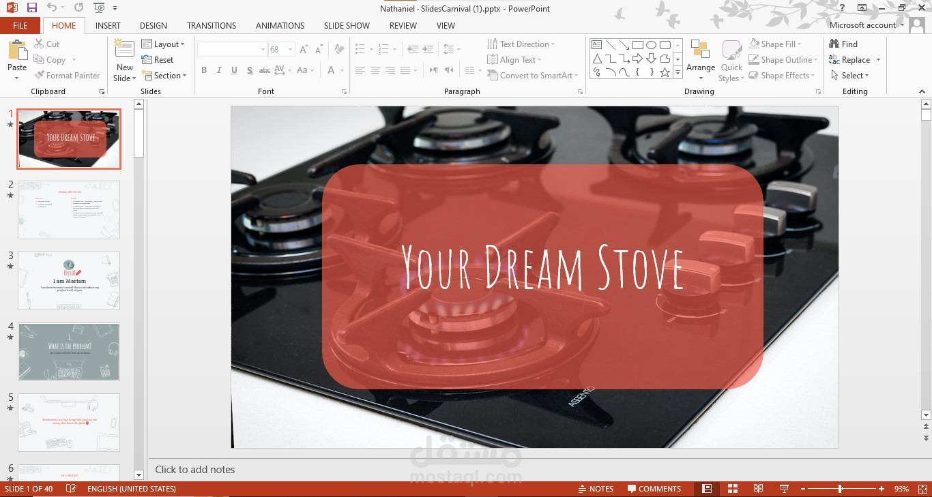Choose the oval shape in gallery
932x497 pixels.
(x=652, y=45)
